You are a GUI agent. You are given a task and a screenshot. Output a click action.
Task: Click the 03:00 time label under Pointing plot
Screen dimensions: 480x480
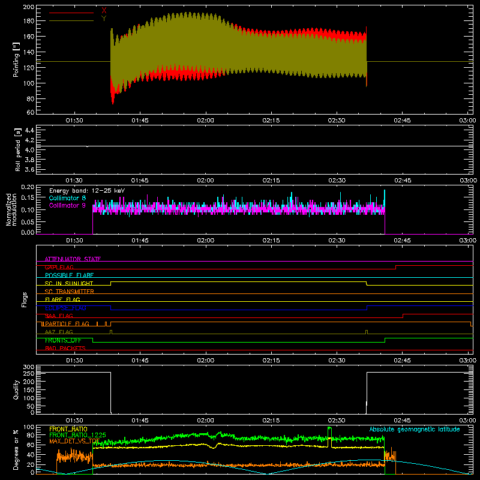pos(467,121)
